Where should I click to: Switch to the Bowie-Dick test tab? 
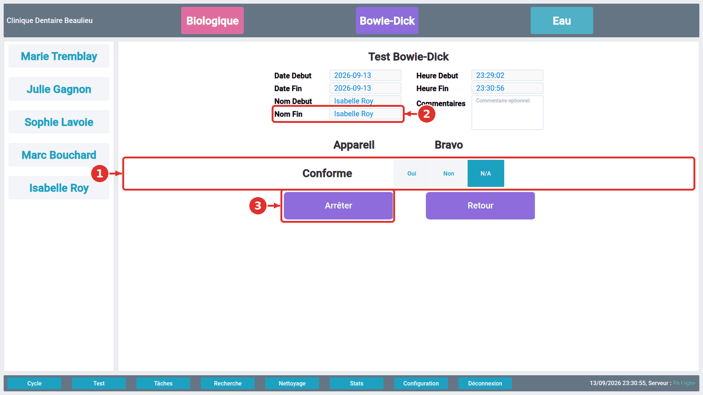point(387,20)
